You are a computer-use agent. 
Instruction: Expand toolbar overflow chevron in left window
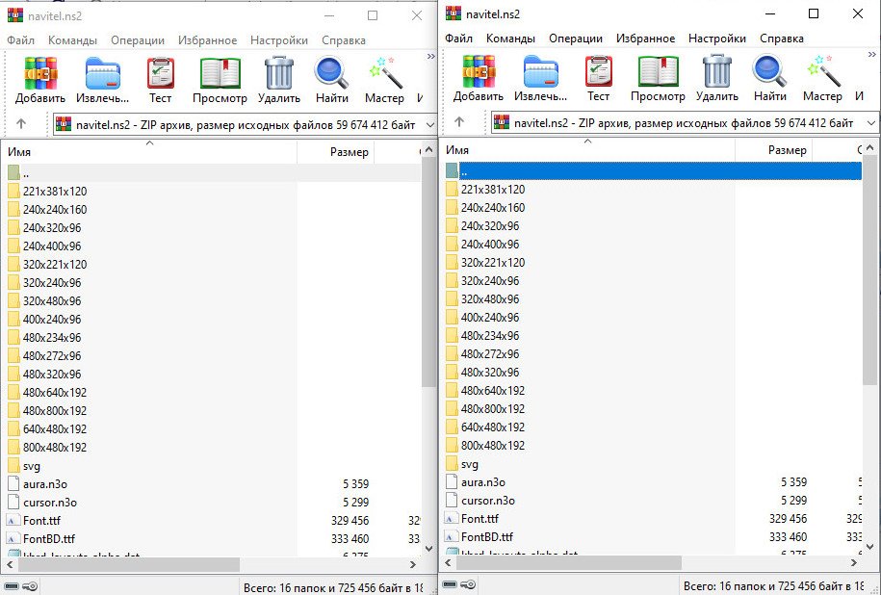pyautogui.click(x=431, y=56)
